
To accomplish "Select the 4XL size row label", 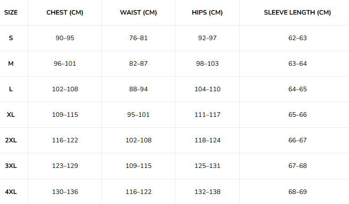I will tap(11, 192).
